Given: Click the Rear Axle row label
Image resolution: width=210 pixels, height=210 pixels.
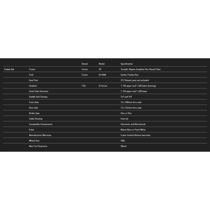Looking at the screenshot, I should coord(34,108).
